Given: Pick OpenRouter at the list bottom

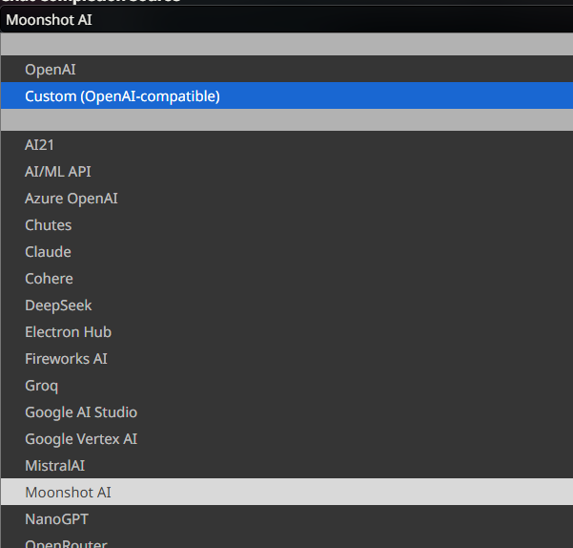Looking at the screenshot, I should click(x=287, y=540).
